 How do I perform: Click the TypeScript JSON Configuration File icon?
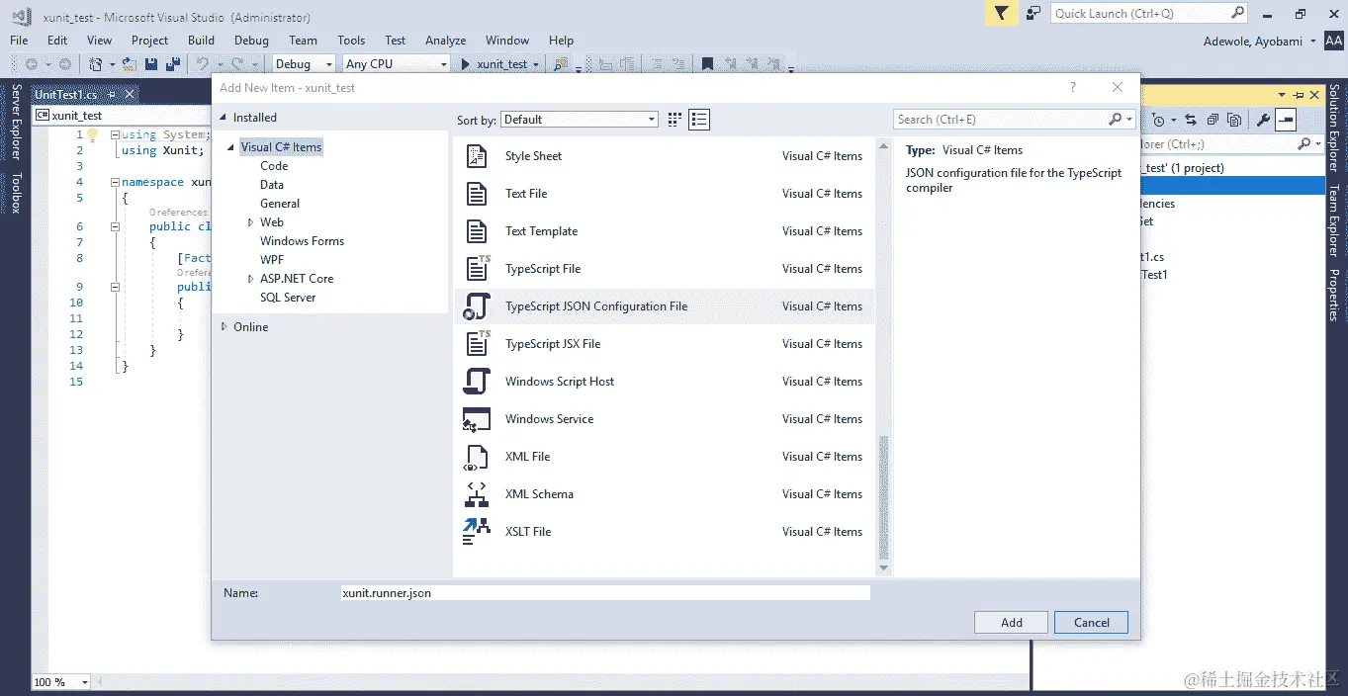pyautogui.click(x=477, y=306)
